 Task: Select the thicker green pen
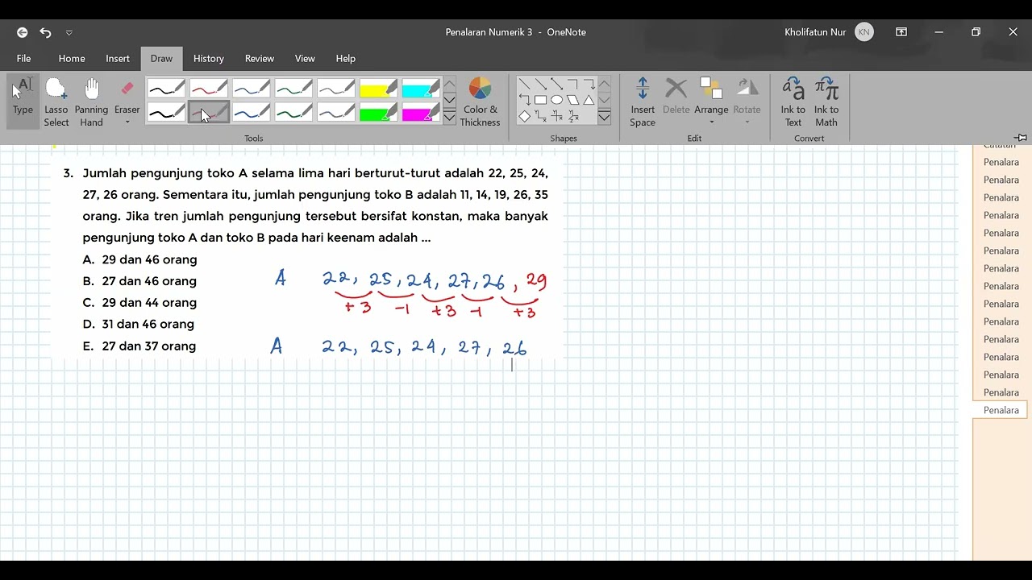(x=293, y=113)
